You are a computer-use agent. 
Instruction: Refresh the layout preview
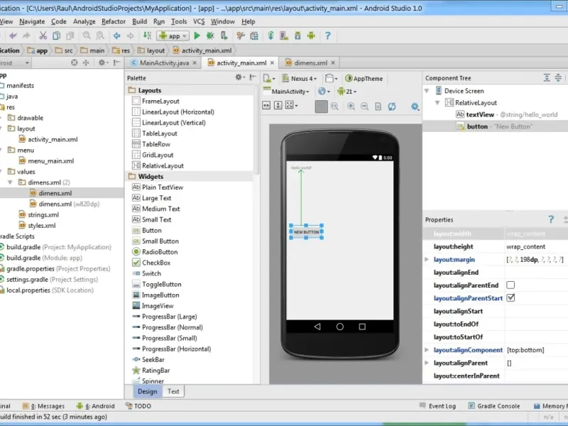(391, 106)
